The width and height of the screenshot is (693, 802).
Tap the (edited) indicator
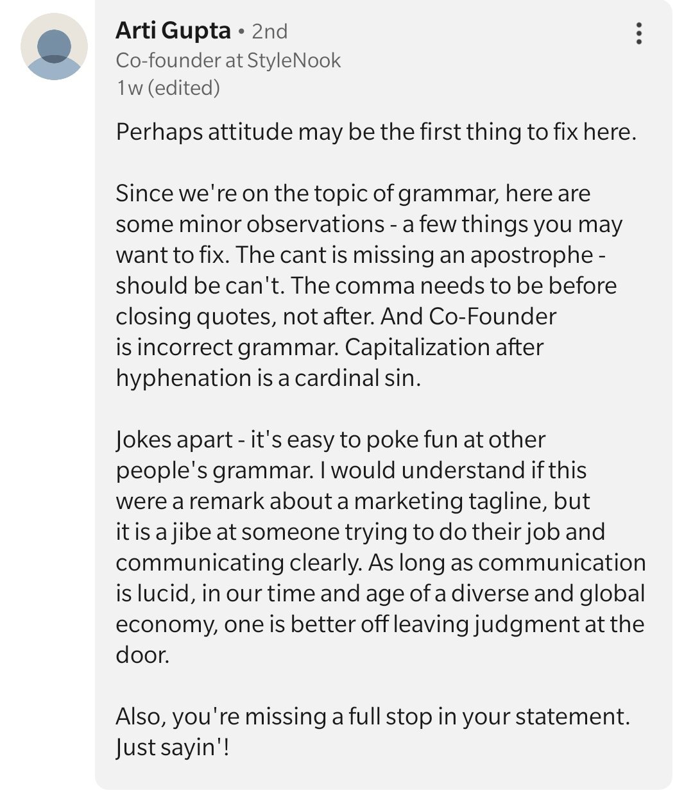[184, 88]
